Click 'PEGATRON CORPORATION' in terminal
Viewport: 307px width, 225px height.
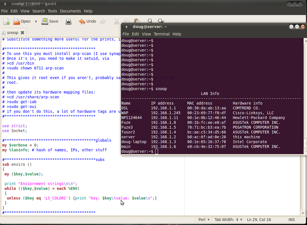click(256, 127)
